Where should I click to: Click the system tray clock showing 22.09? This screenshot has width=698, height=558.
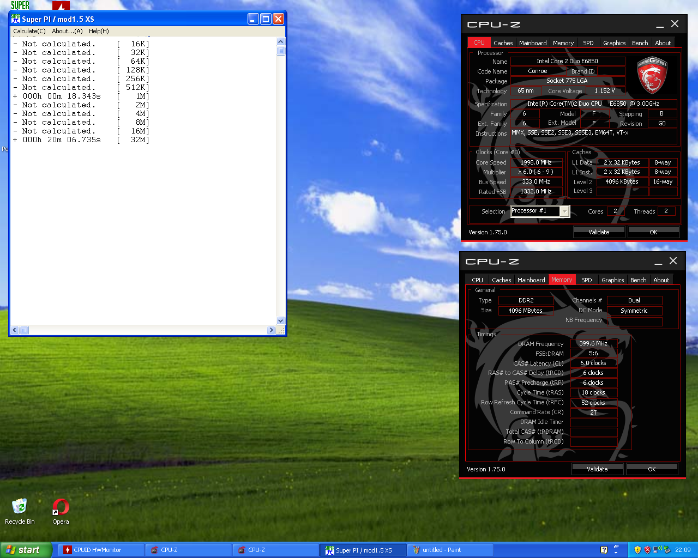[683, 550]
